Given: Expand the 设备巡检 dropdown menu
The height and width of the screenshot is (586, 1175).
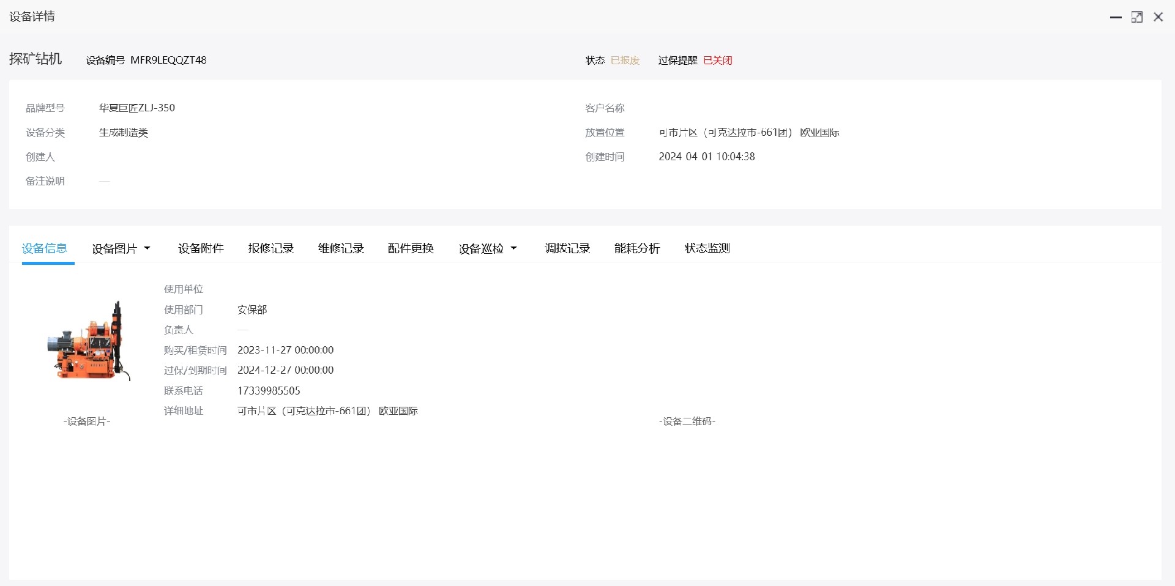Looking at the screenshot, I should (514, 248).
